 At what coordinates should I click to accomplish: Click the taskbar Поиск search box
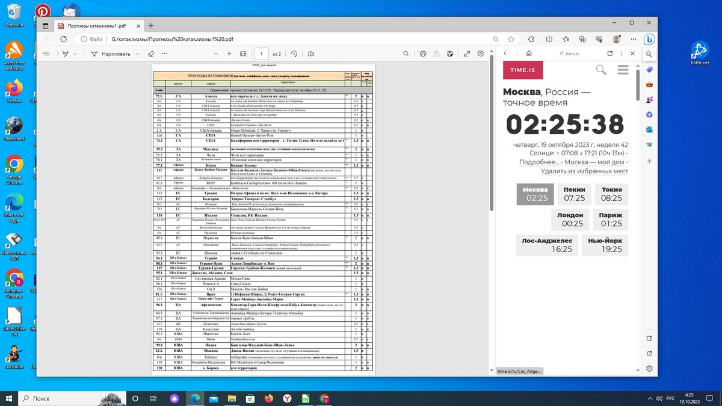pyautogui.click(x=72, y=398)
